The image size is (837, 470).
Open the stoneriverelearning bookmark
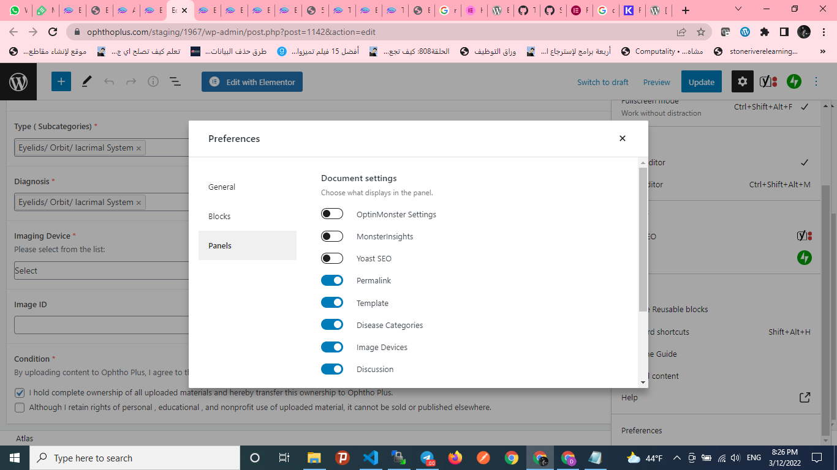pyautogui.click(x=757, y=51)
